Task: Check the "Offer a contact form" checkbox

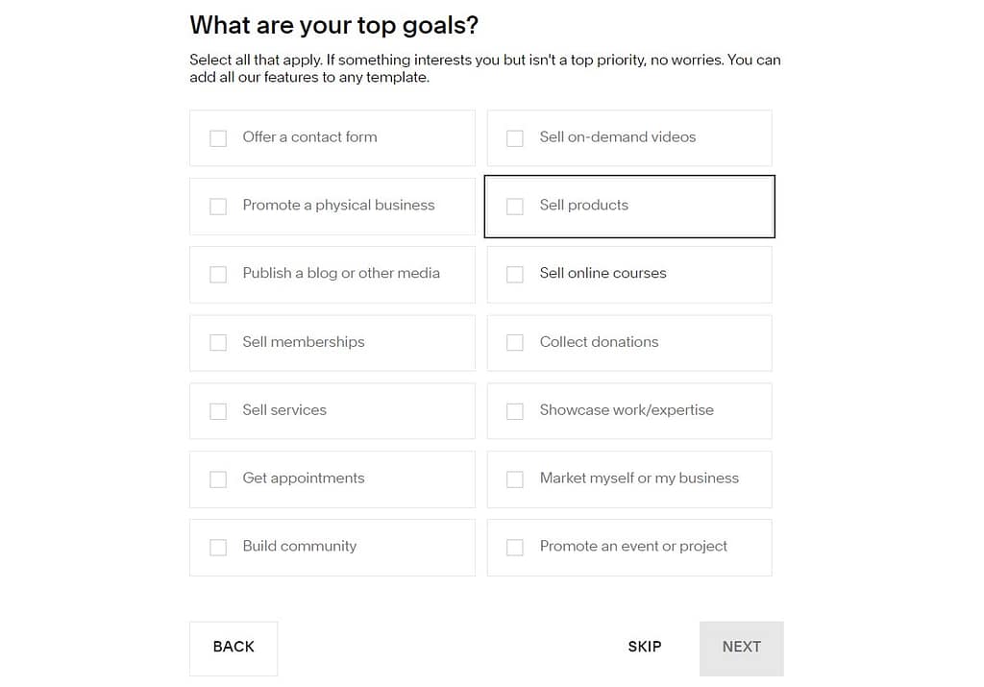Action: point(218,138)
